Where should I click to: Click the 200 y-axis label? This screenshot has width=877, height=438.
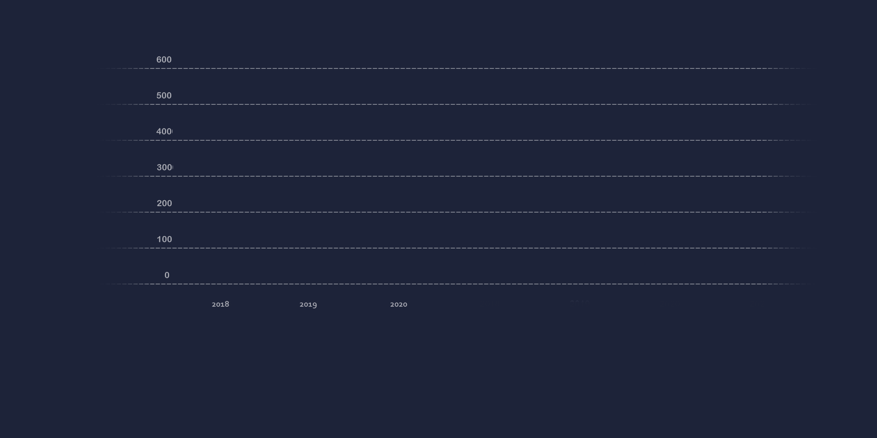[x=164, y=204]
